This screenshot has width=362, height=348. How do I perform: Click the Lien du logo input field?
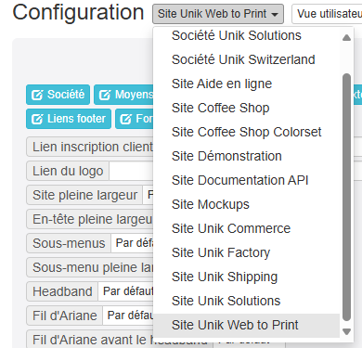[x=132, y=171]
